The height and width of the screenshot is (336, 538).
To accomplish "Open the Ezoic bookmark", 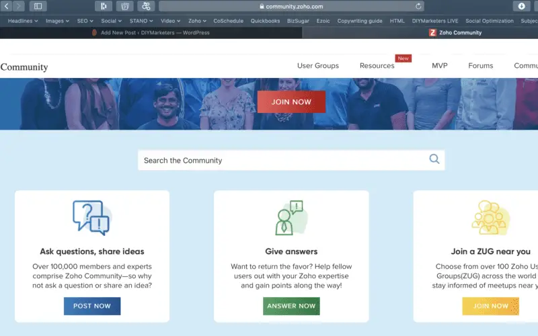I will tap(323, 21).
